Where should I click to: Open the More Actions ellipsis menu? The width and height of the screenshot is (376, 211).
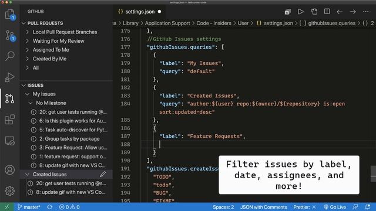coord(365,12)
